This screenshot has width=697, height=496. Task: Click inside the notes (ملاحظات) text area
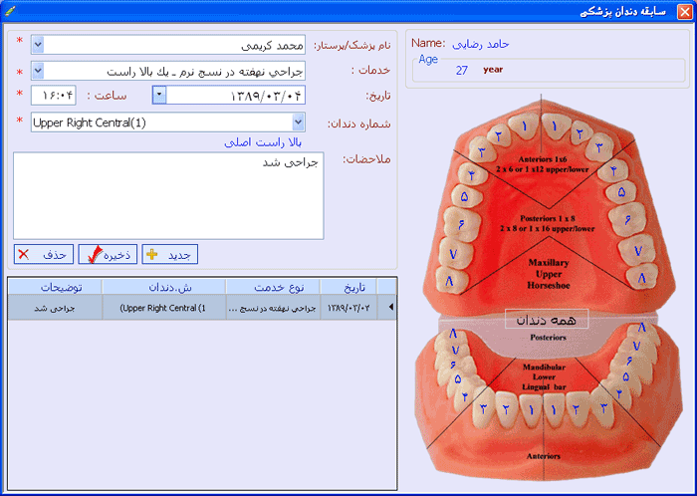[168, 195]
